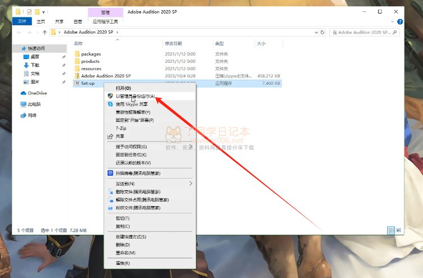Image resolution: width=423 pixels, height=278 pixels.
Task: Click the back navigation arrow
Action: coord(19,33)
